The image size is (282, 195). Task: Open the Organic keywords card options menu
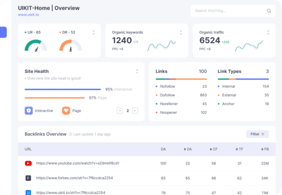tap(180, 32)
